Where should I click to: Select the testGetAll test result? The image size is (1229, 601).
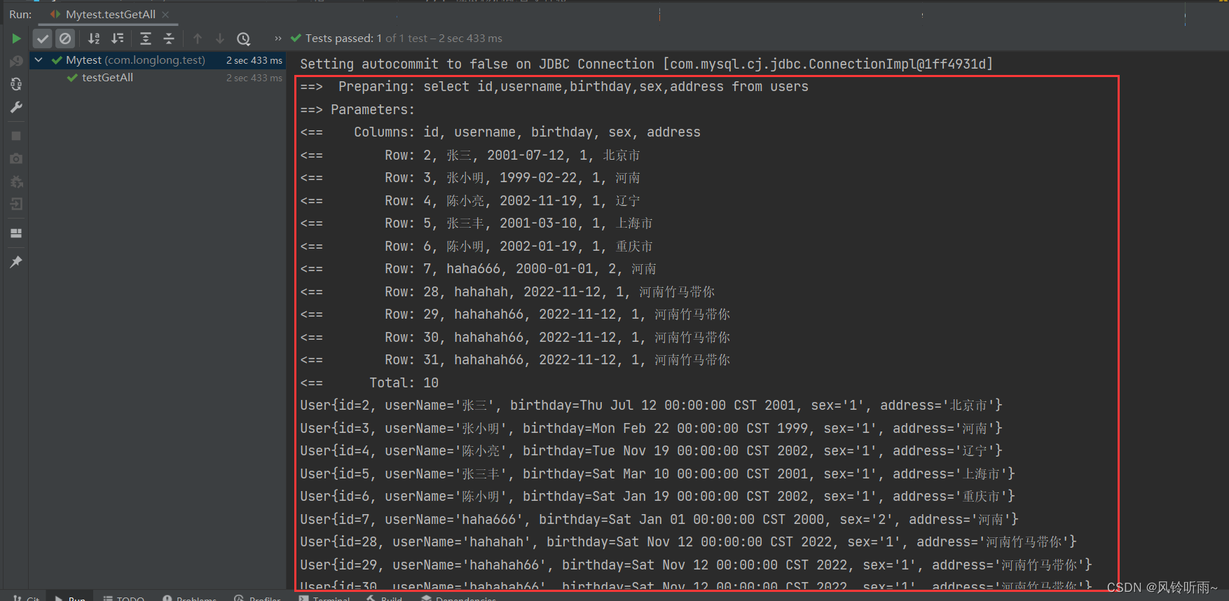click(107, 78)
